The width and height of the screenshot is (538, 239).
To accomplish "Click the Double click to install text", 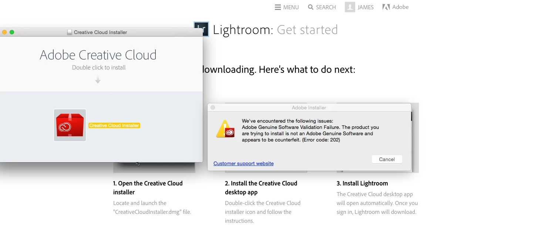I will click(x=99, y=67).
